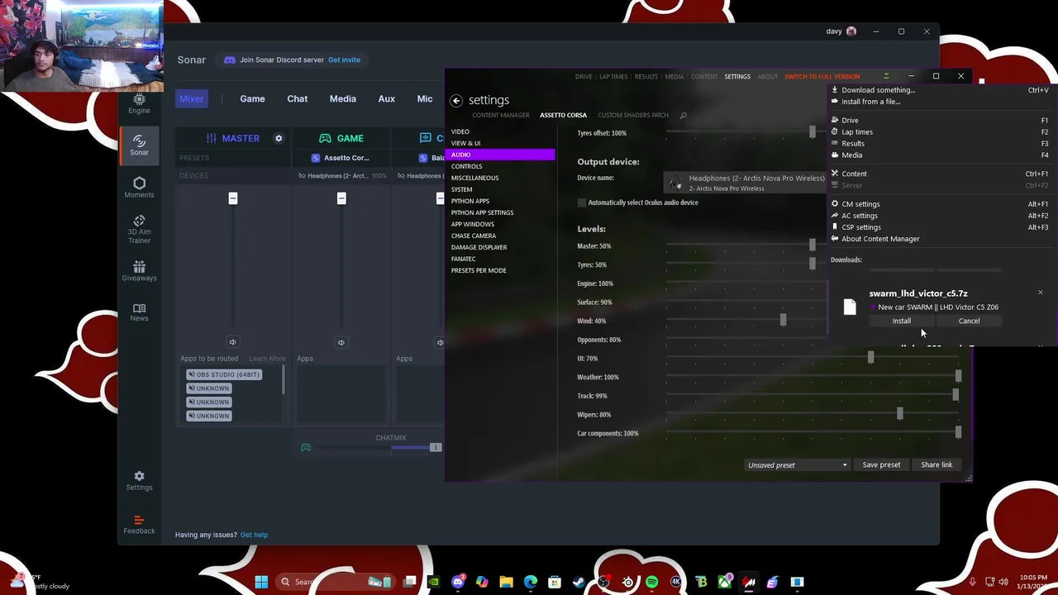Click davy profile avatar in SteelSeries
The height and width of the screenshot is (595, 1058).
point(852,31)
